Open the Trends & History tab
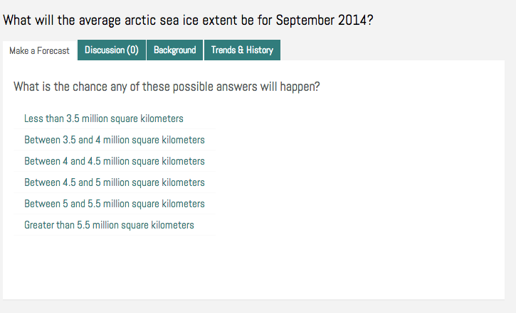The image size is (516, 313). click(x=242, y=50)
